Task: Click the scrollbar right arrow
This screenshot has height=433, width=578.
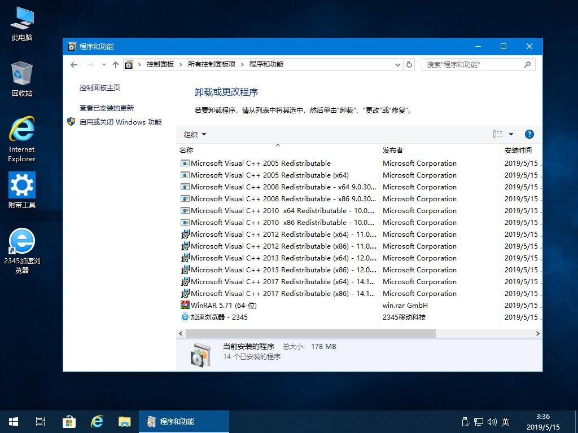Action: 538,334
